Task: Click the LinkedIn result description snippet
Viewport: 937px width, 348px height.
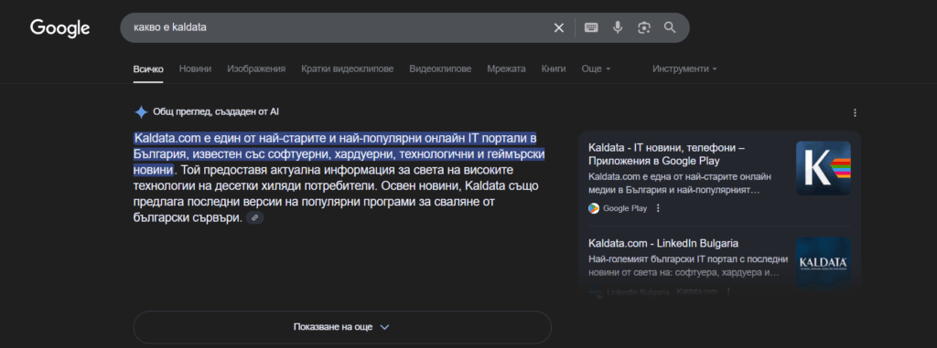Action: (688, 266)
